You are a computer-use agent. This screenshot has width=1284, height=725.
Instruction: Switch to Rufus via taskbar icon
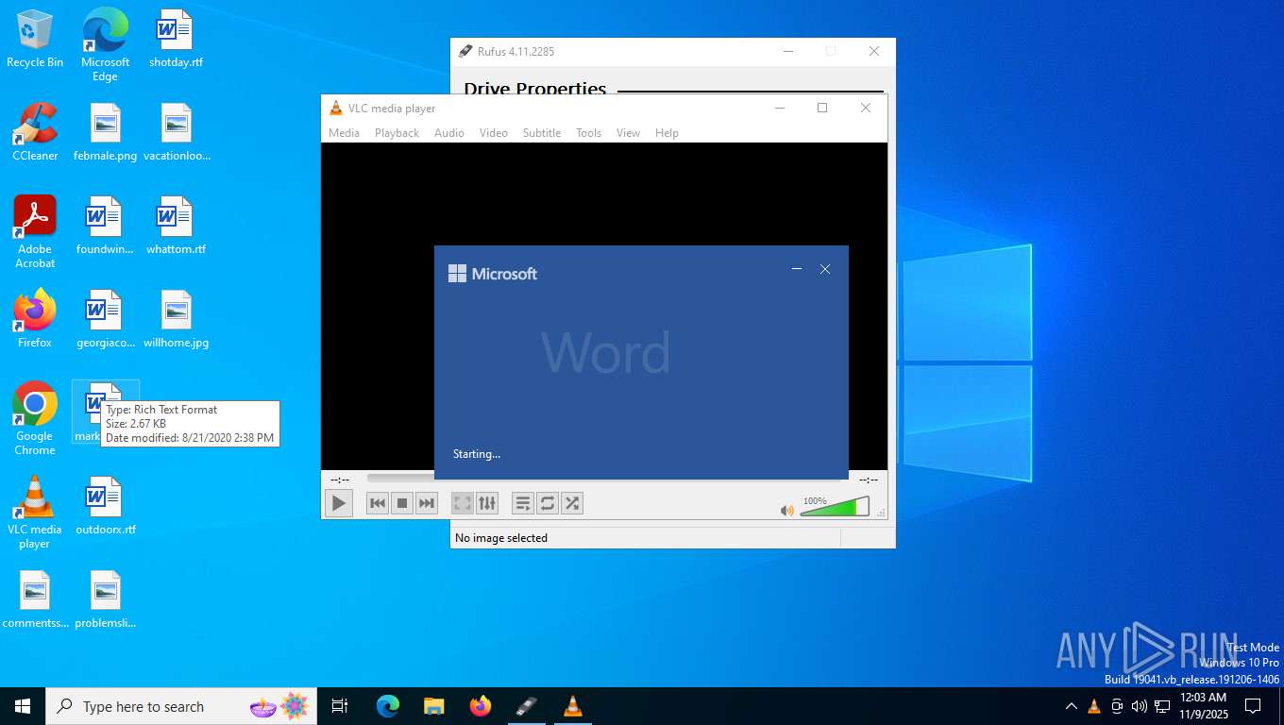coord(527,706)
